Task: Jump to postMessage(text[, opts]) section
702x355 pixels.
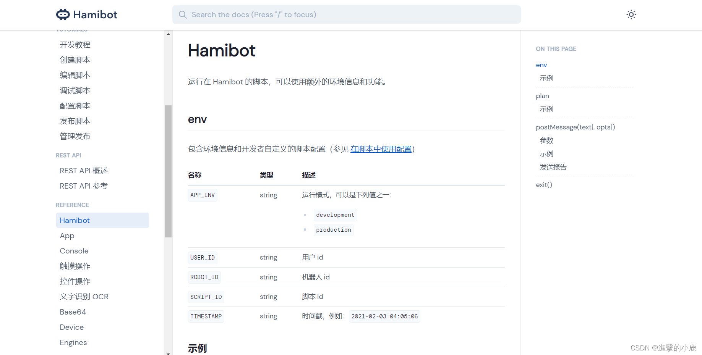Action: pyautogui.click(x=575, y=127)
